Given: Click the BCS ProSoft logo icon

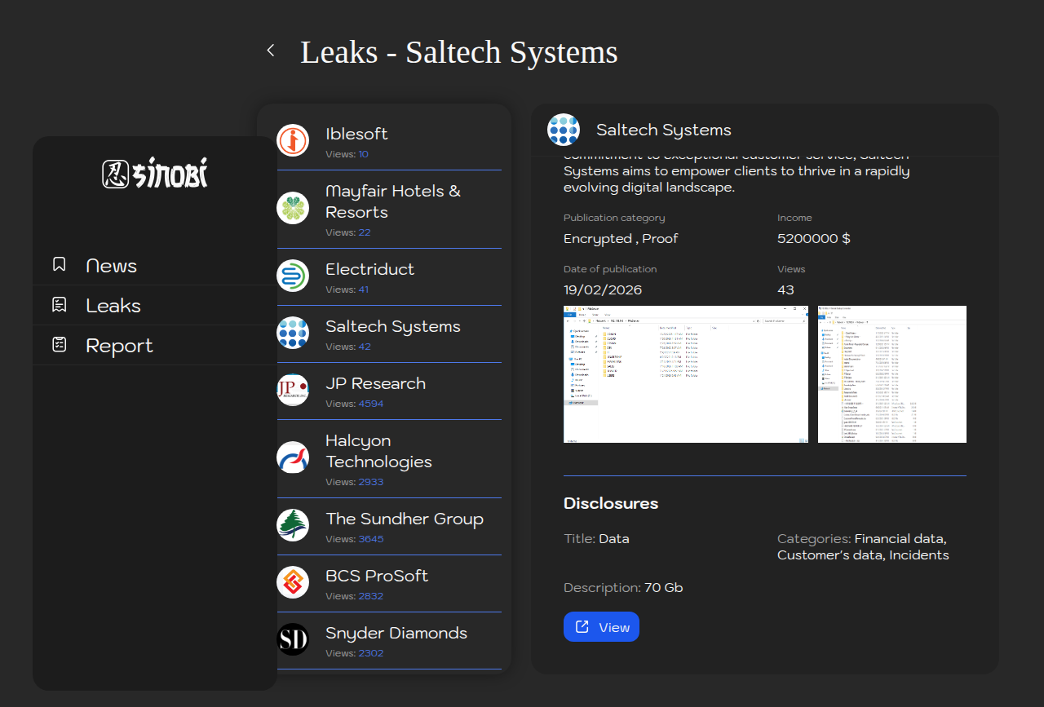Looking at the screenshot, I should click(x=293, y=582).
